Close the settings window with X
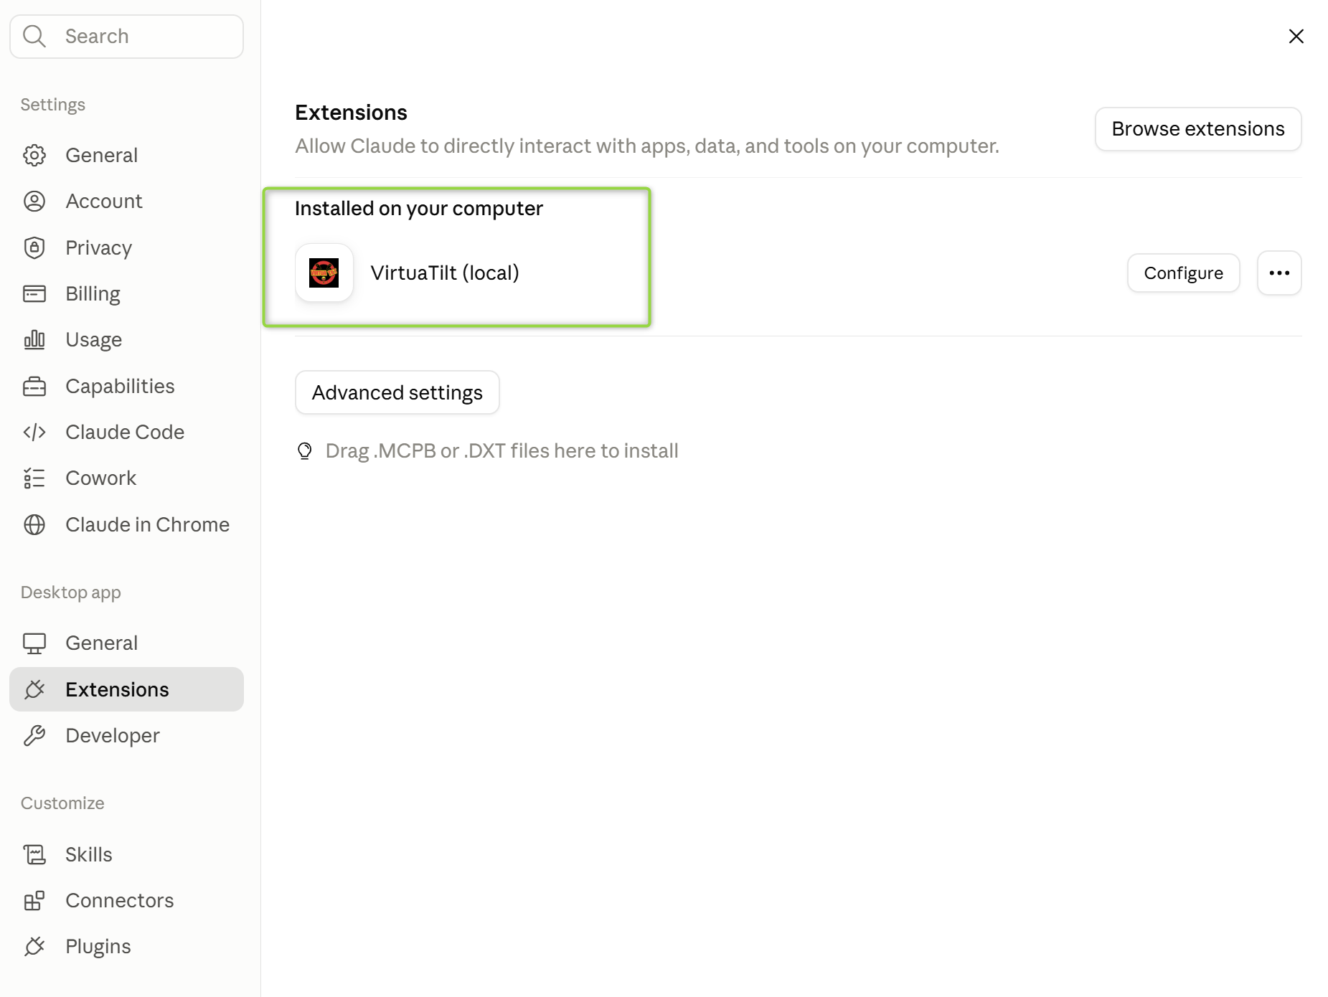The height and width of the screenshot is (997, 1328). click(x=1296, y=36)
